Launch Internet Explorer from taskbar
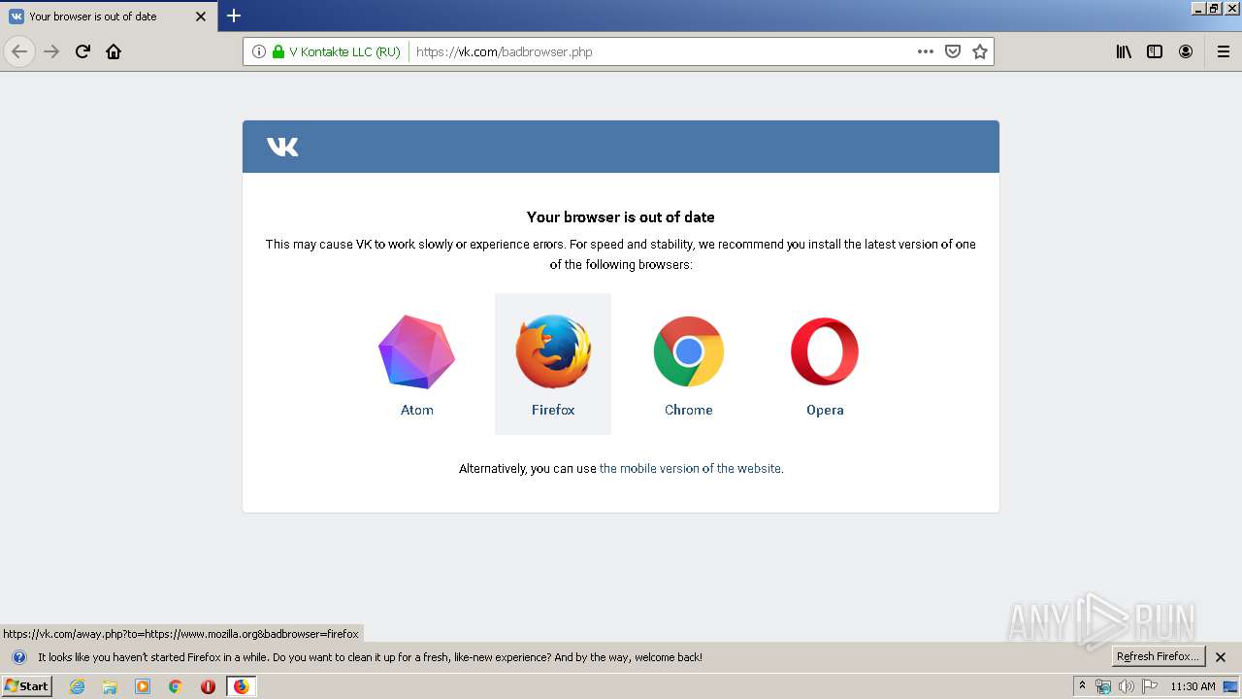The height and width of the screenshot is (699, 1242). tap(77, 686)
